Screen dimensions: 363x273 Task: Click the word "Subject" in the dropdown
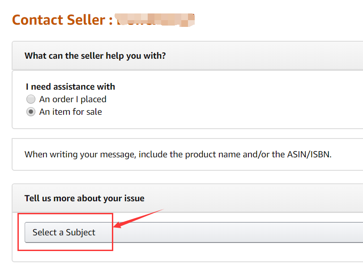coord(81,233)
